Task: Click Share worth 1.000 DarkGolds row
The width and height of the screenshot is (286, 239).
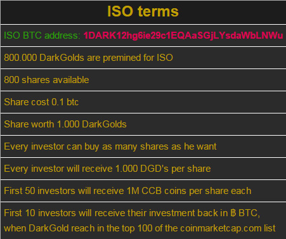Action: click(x=143, y=124)
